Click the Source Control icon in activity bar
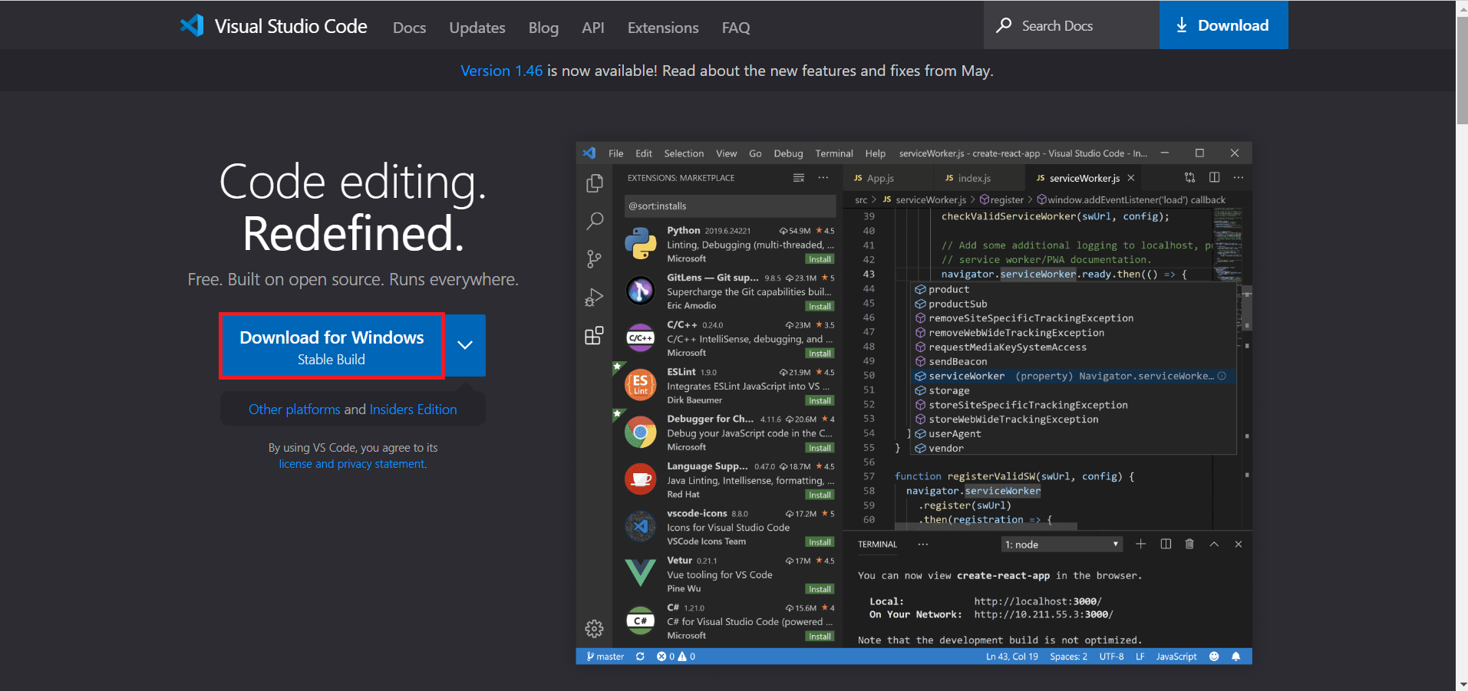The height and width of the screenshot is (691, 1468). coord(594,259)
